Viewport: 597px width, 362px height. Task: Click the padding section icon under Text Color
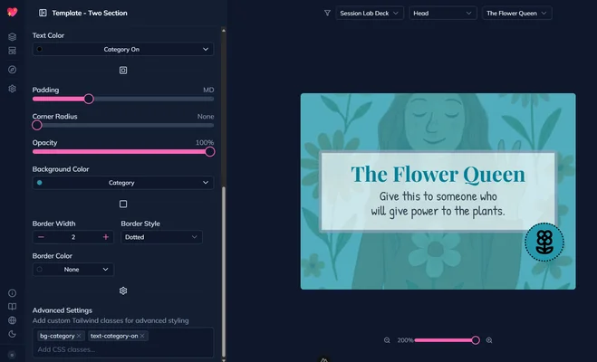coord(123,71)
